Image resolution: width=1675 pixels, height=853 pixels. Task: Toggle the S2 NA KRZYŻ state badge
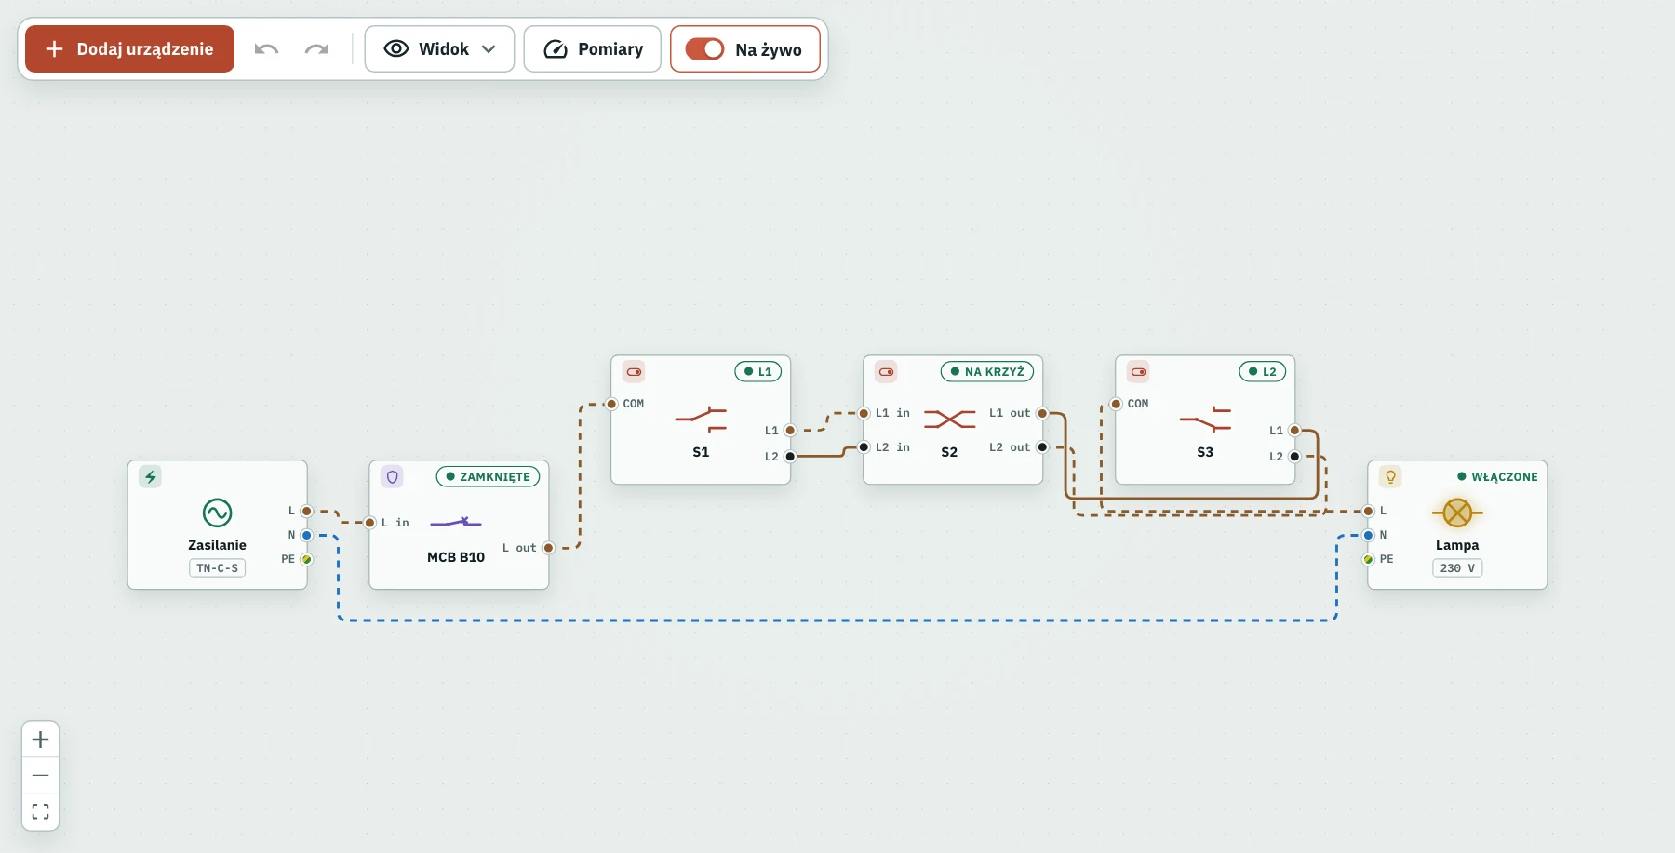987,371
